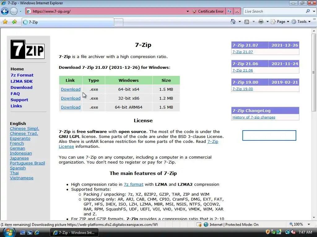Open the FAQ sidebar link
Viewport: 317px width, 237px height.
point(15,94)
